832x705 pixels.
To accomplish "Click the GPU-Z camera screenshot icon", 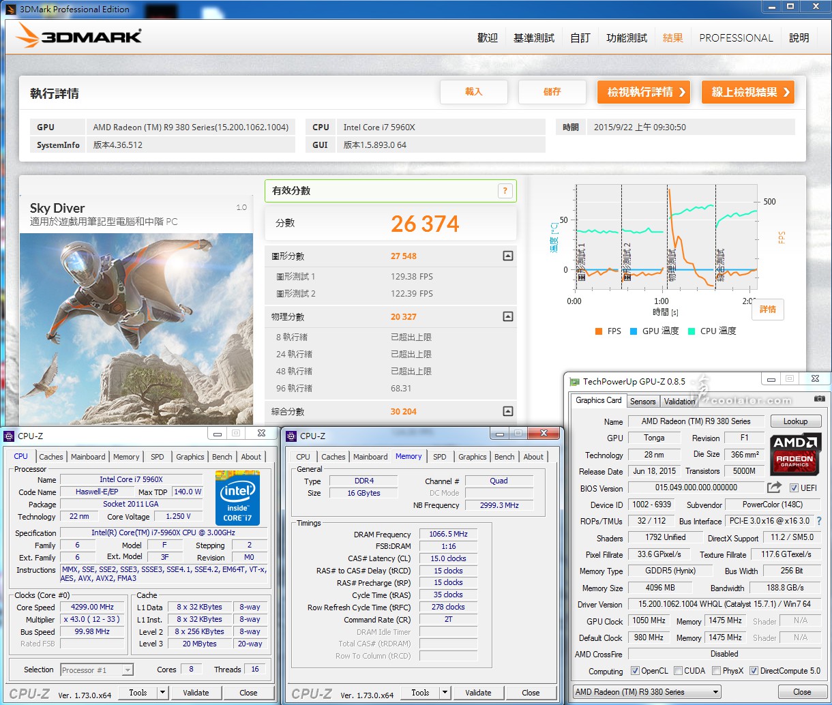I will click(x=819, y=399).
